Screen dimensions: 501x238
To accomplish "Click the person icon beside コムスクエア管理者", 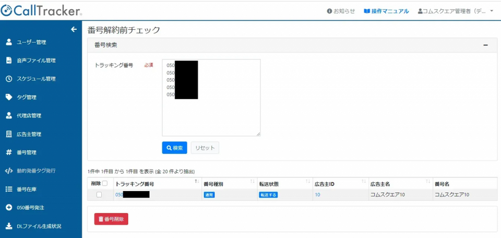I will pyautogui.click(x=420, y=11).
